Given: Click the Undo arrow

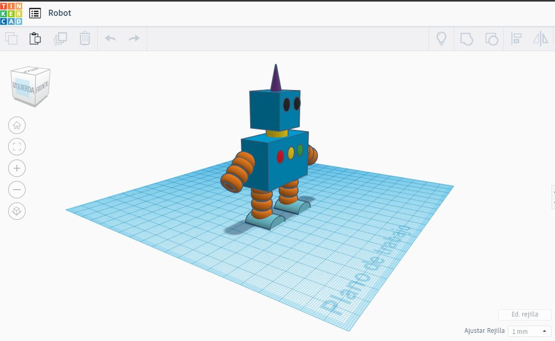Looking at the screenshot, I should 110,38.
